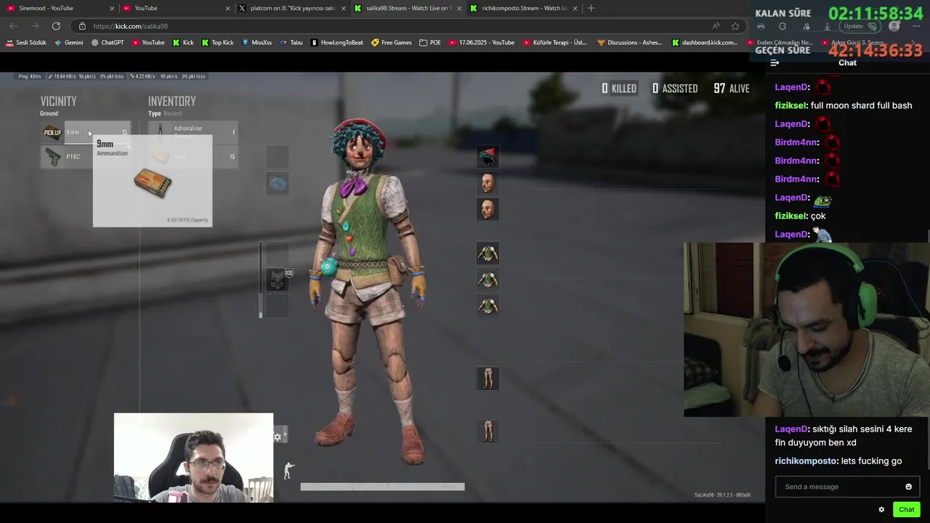This screenshot has height=523, width=930.
Task: Add page to favorites star
Action: tap(735, 26)
